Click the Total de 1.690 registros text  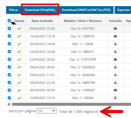tap(79, 112)
